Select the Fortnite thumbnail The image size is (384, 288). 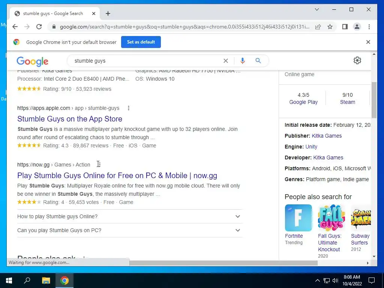point(298,218)
